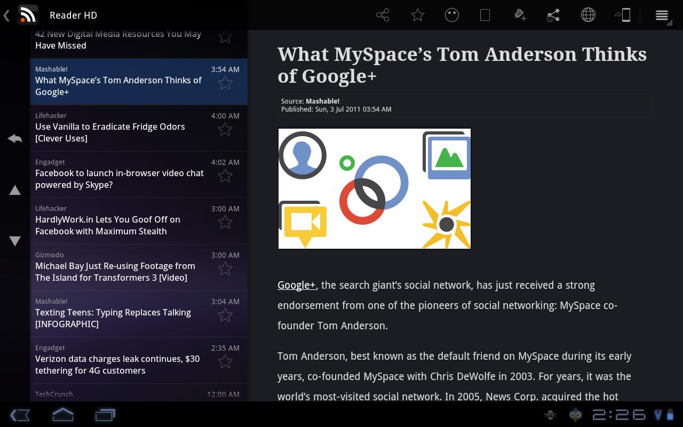683x427 pixels.
Task: Open 'Texting Teens: Typing Replaces Talking' article
Action: tap(139, 314)
